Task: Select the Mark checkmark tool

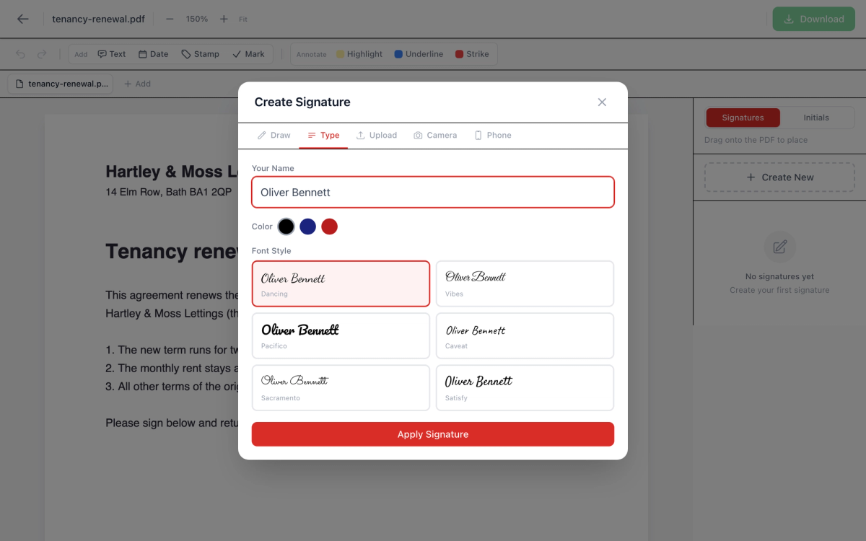Action: pos(248,54)
